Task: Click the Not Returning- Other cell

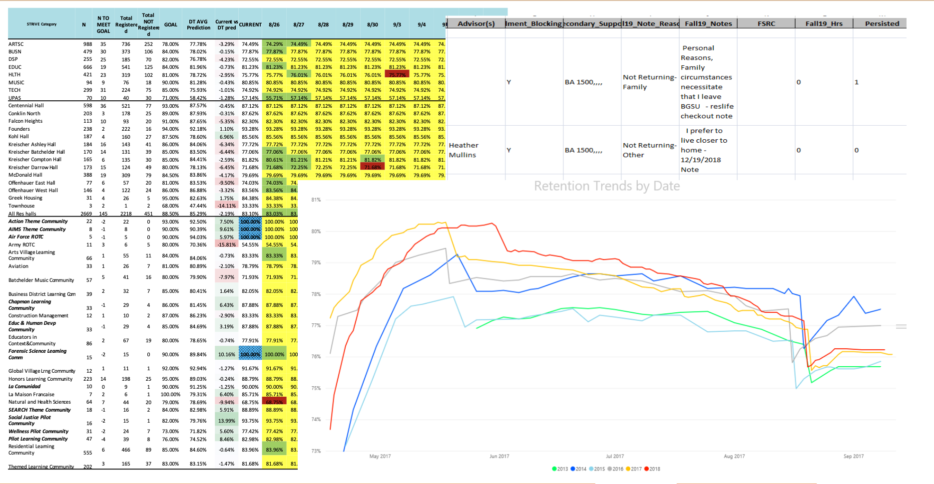Action: (649, 150)
